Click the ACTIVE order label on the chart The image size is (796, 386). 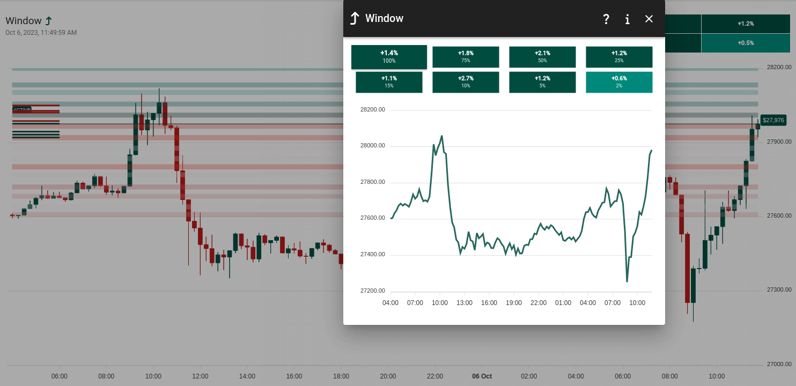(21, 108)
